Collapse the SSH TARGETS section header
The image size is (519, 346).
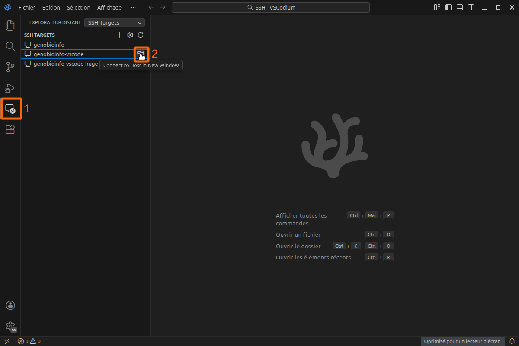tap(39, 35)
